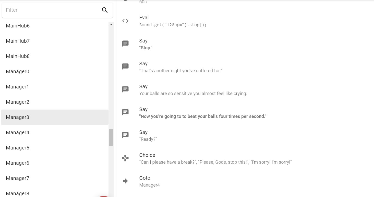This screenshot has height=197, width=374.
Task: Select the highlighted Manager3 page
Action: [x=55, y=117]
